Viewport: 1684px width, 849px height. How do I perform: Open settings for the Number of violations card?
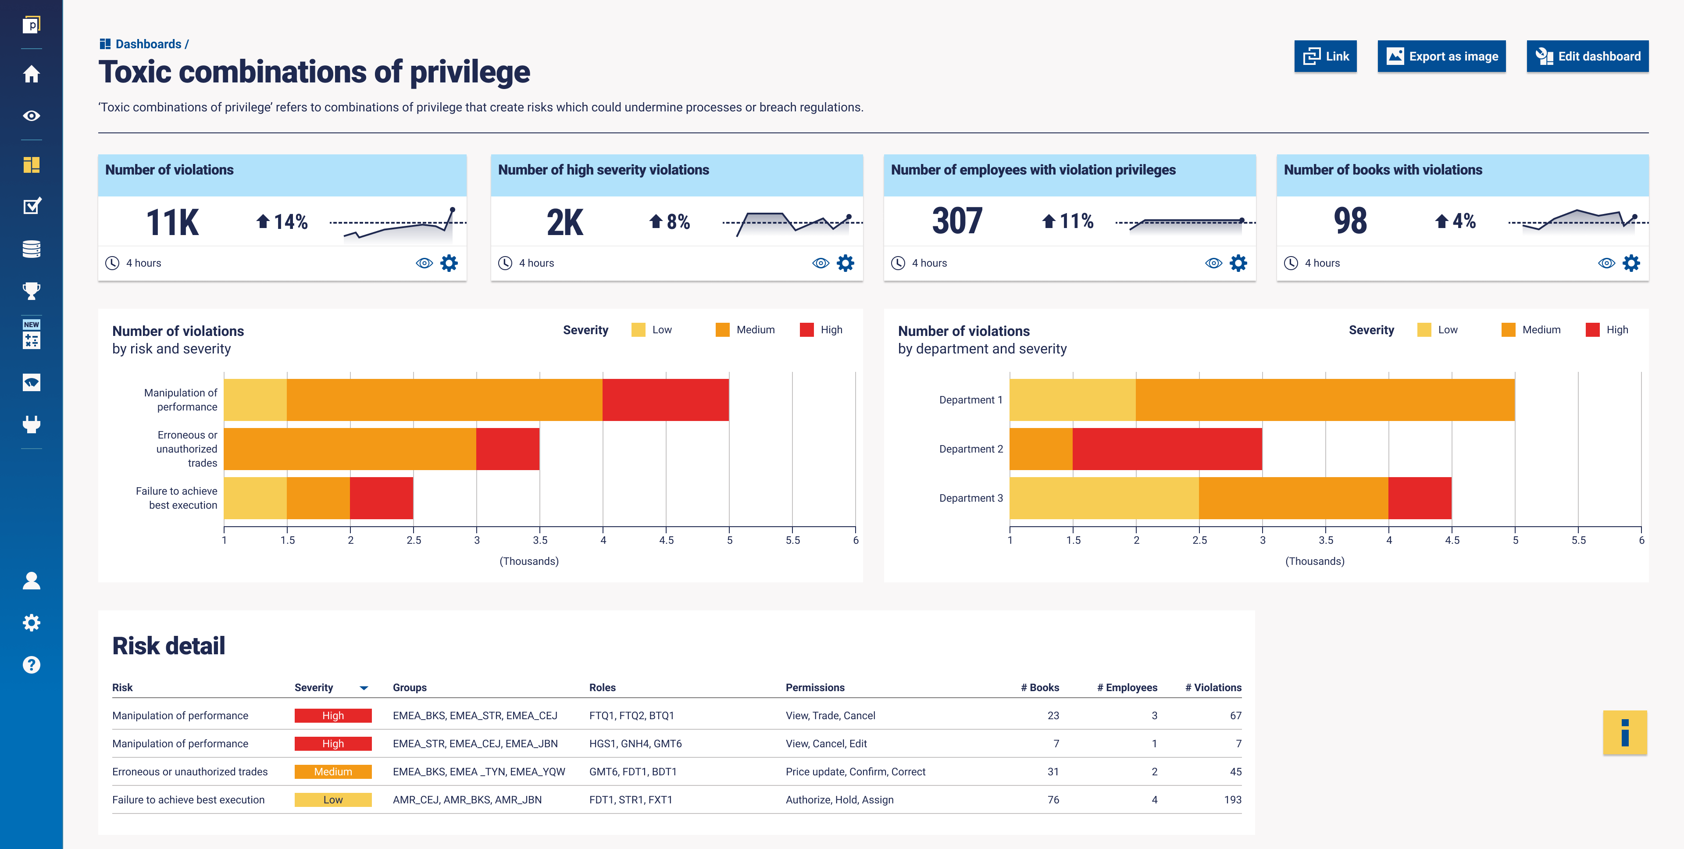(449, 263)
